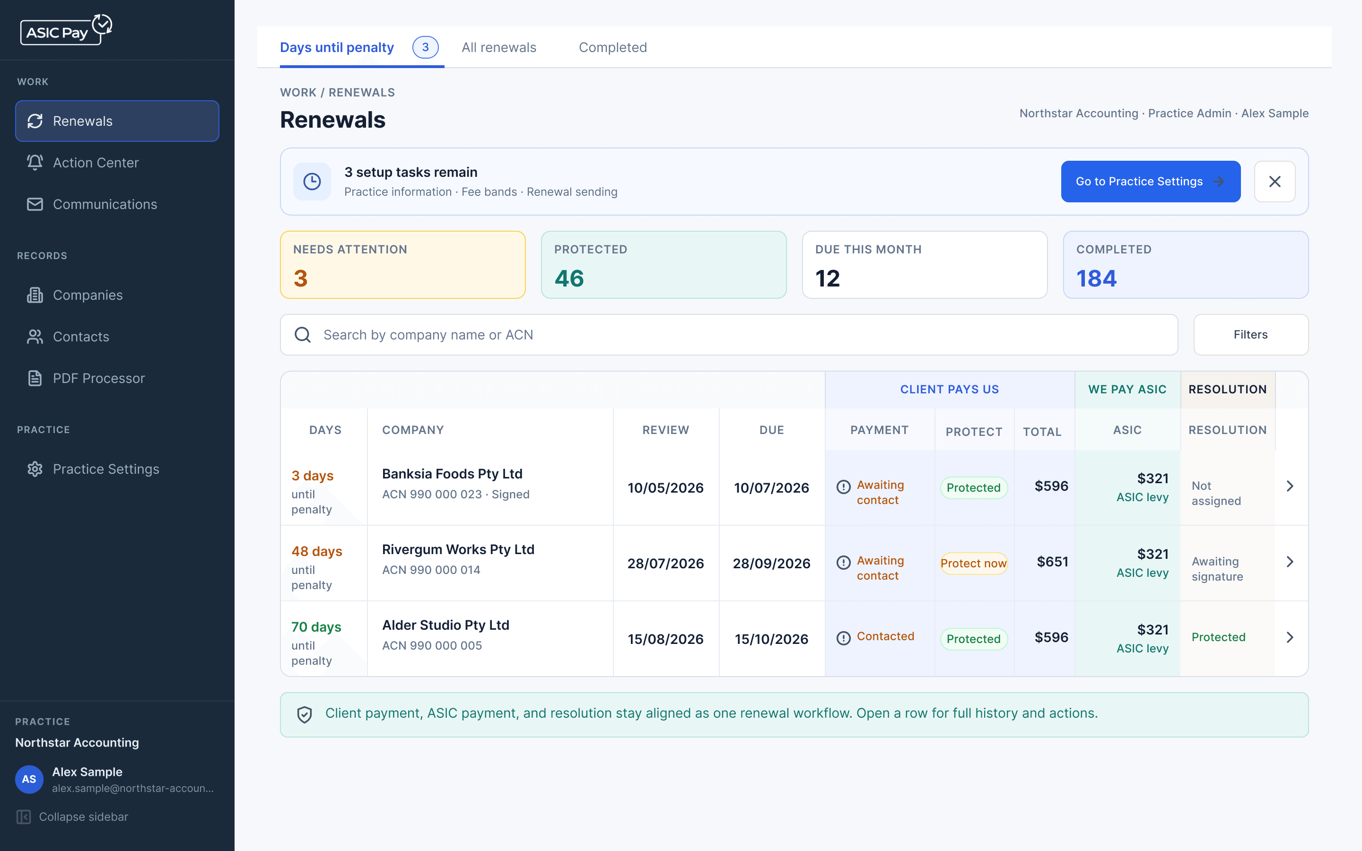Click Rivergum Works Pty Ltd company name

(458, 549)
